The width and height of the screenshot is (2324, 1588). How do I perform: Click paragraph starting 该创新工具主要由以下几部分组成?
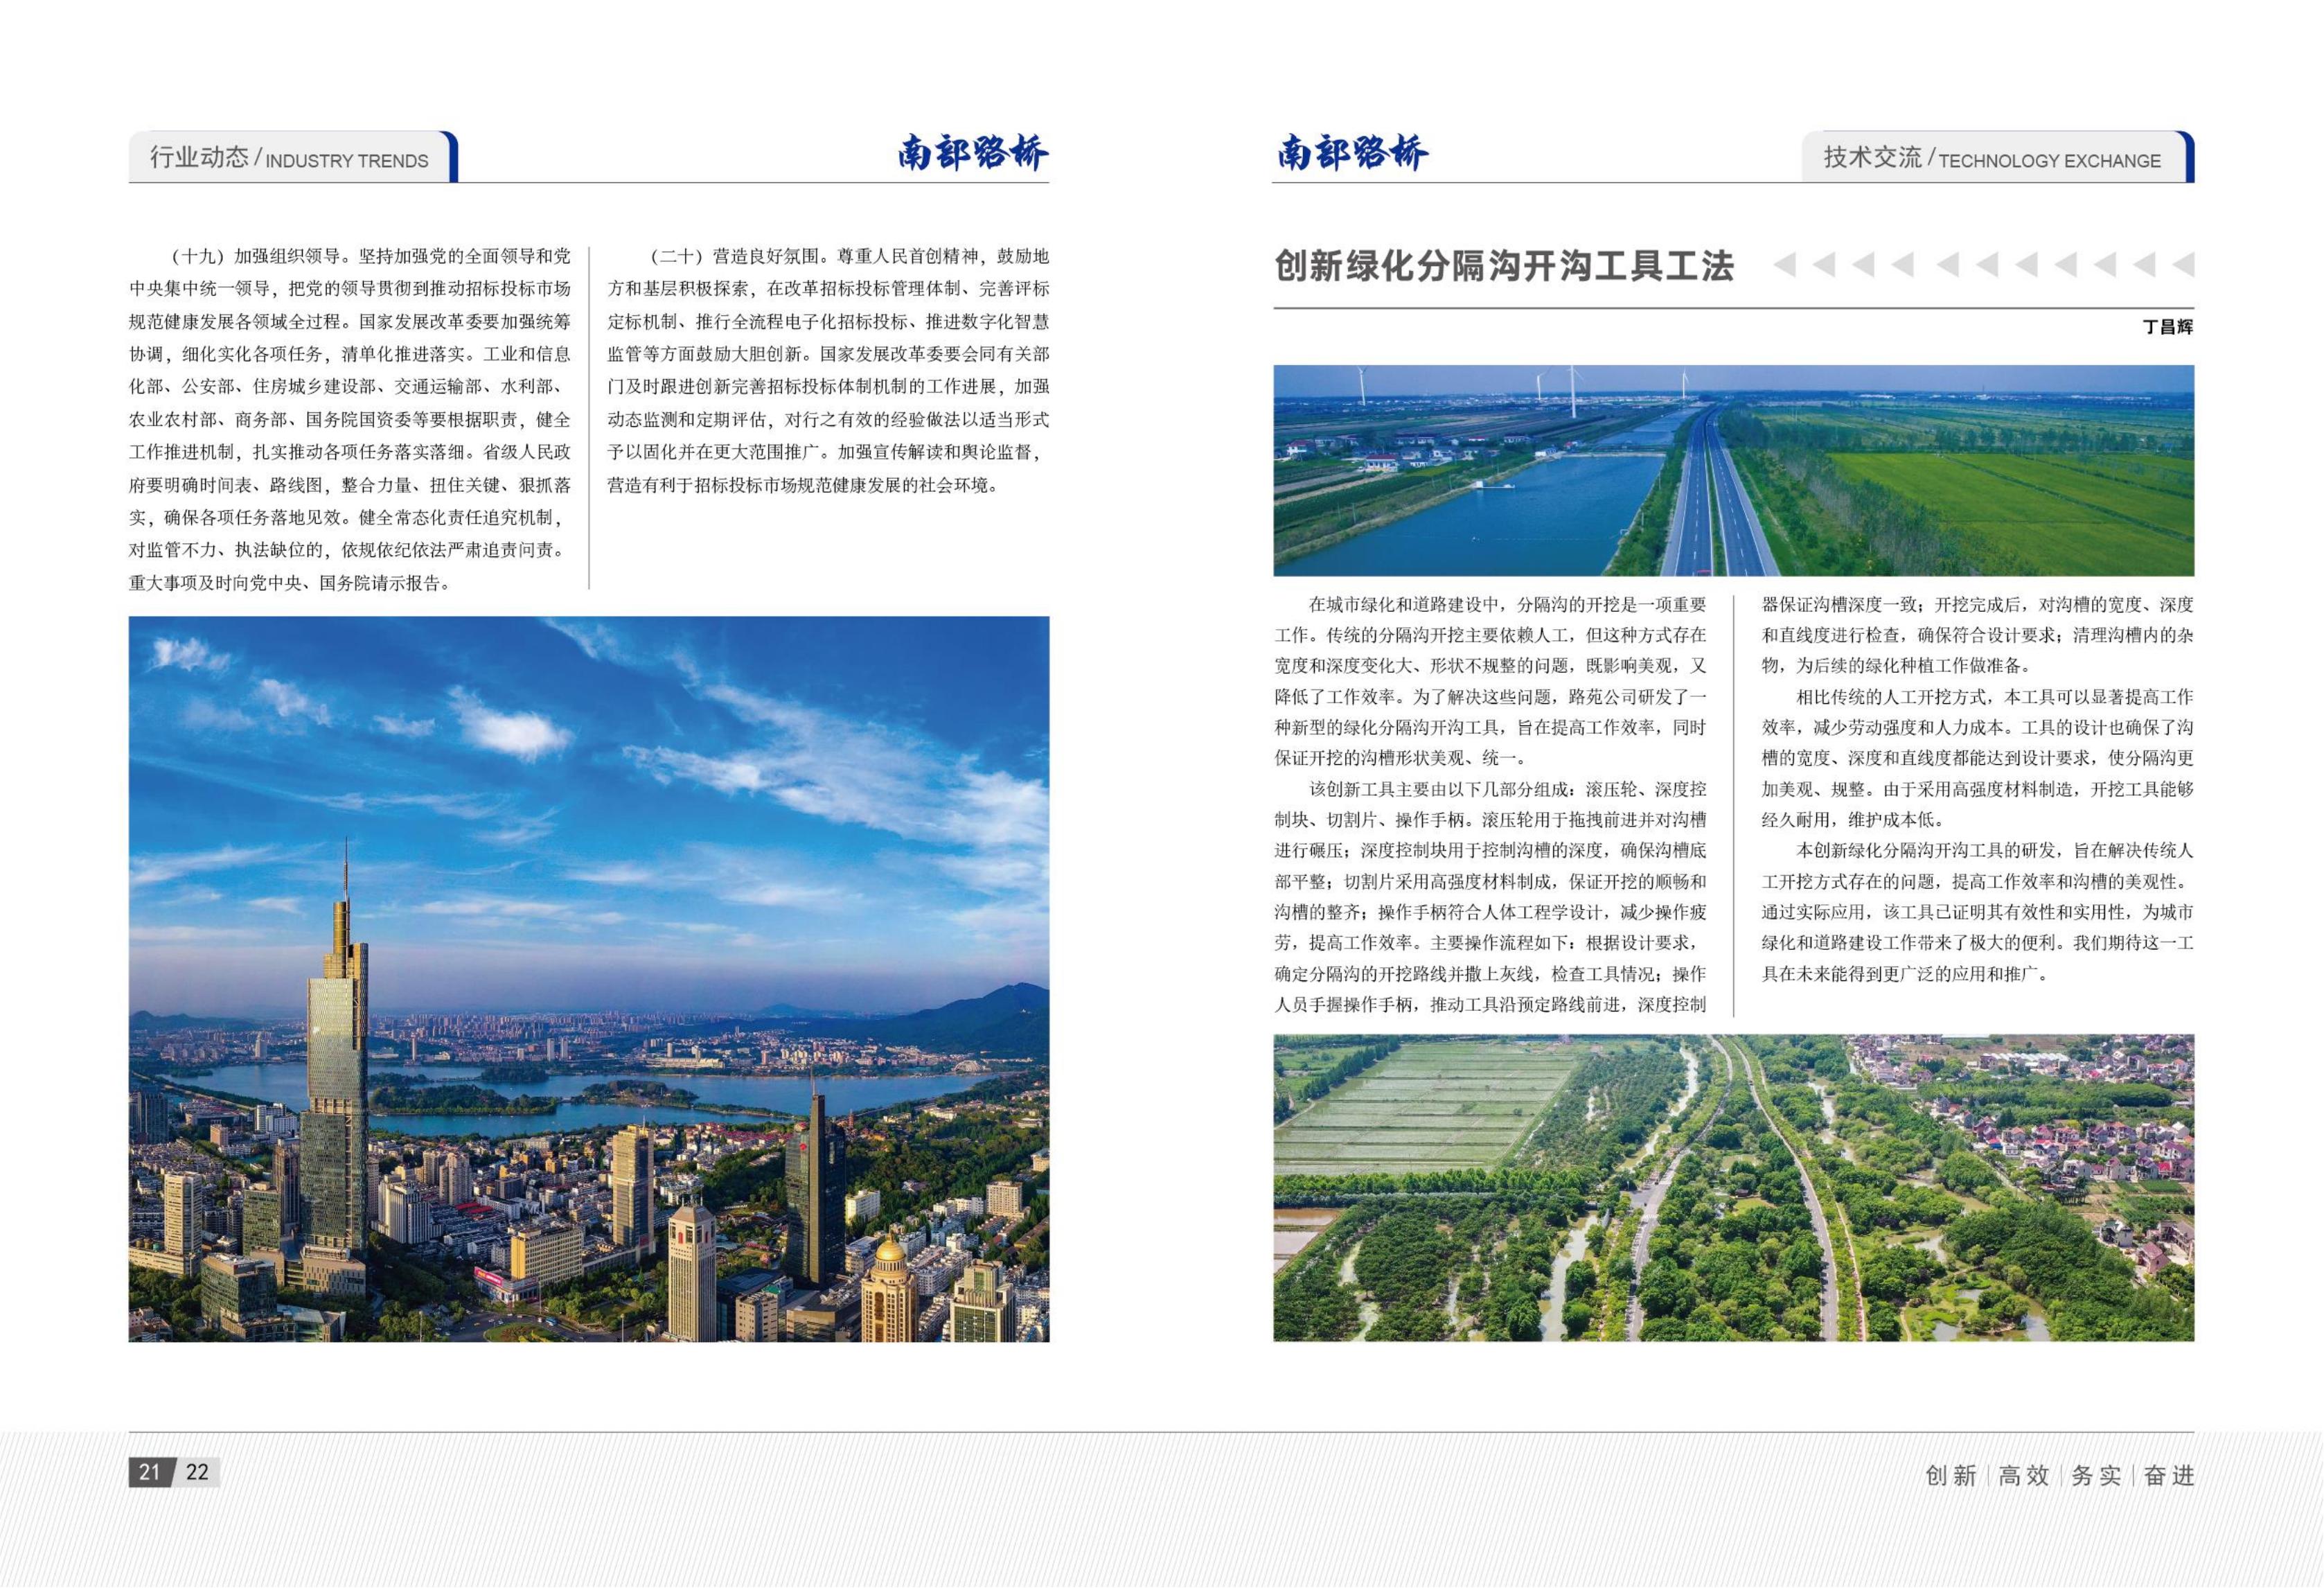coord(1490,897)
